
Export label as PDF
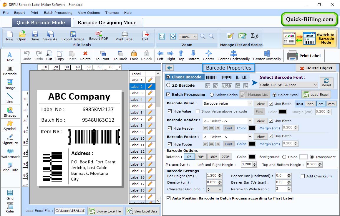[x=98, y=36]
